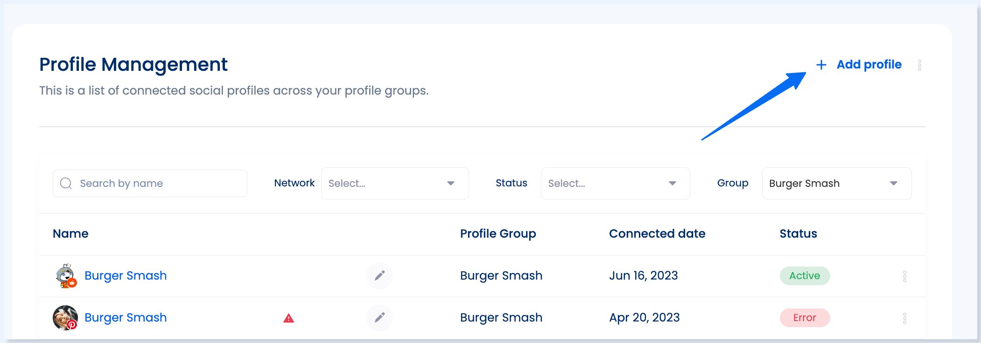
Task: Click the Active status badge
Action: (x=805, y=275)
